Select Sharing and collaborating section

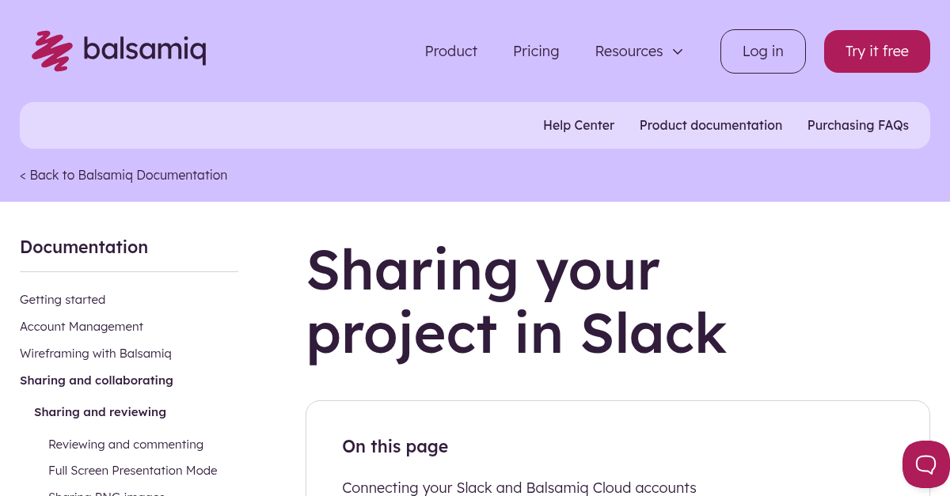pos(97,380)
